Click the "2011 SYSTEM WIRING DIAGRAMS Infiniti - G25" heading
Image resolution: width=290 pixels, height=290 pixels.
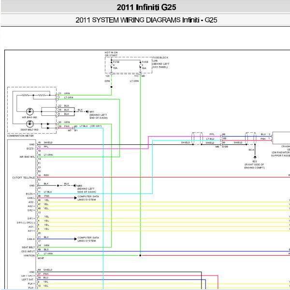146,20
